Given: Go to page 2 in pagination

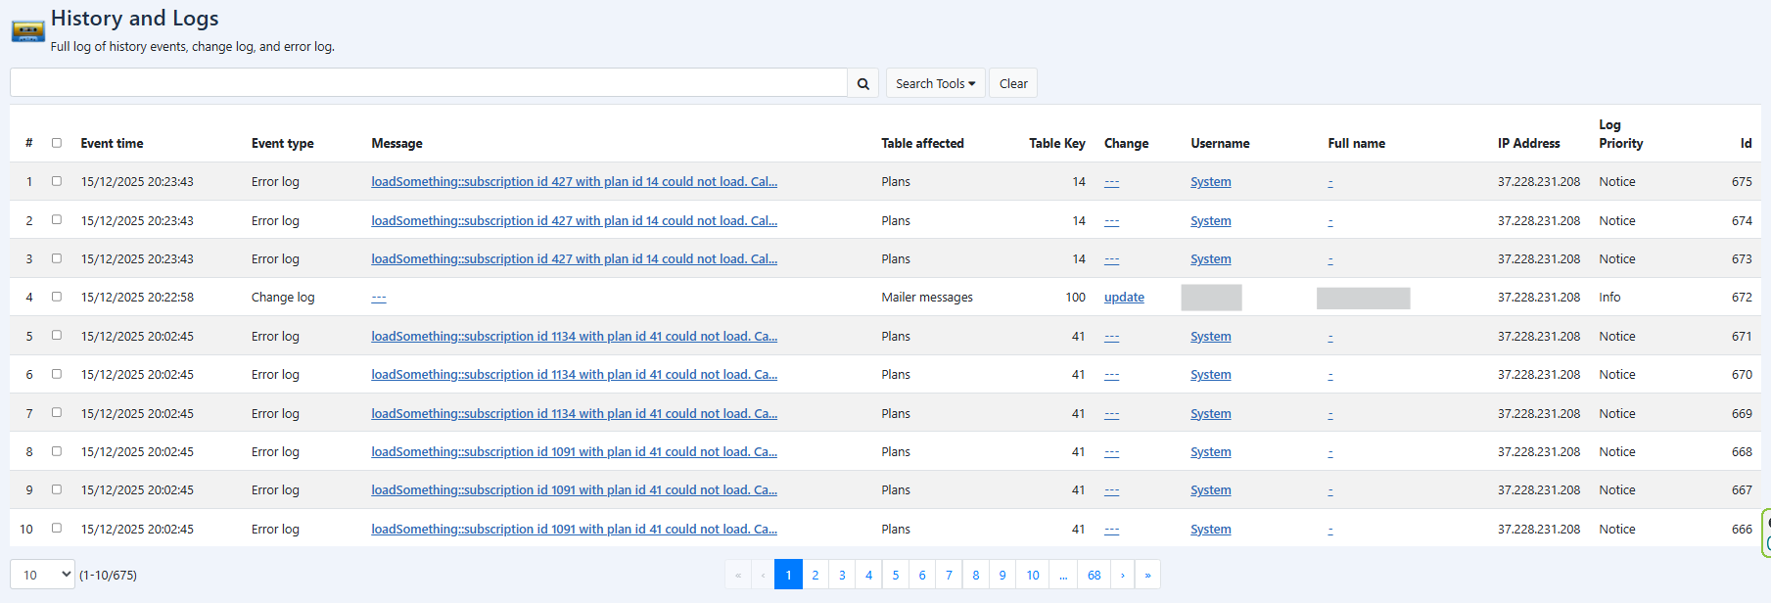Looking at the screenshot, I should pyautogui.click(x=815, y=575).
